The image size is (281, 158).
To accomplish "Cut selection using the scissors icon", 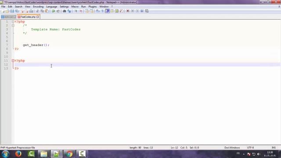I will coord(37,11).
